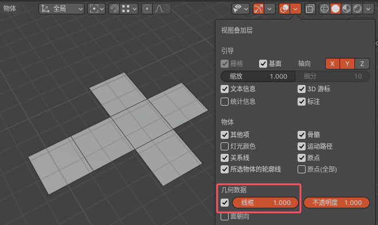Image resolution: width=378 pixels, height=225 pixels.
Task: Enable the 灯光颜色 checkbox
Action: point(225,146)
